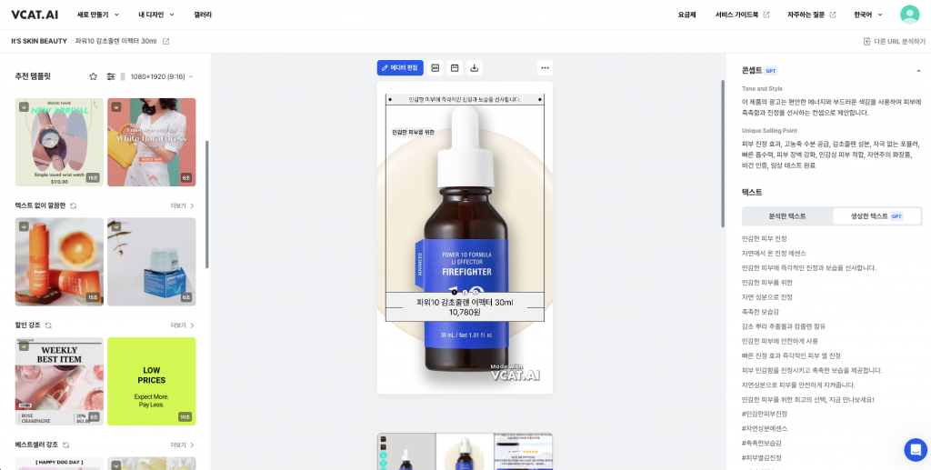The height and width of the screenshot is (470, 931).
Task: Click hashtag #자연성분에센스
Action: (764, 428)
